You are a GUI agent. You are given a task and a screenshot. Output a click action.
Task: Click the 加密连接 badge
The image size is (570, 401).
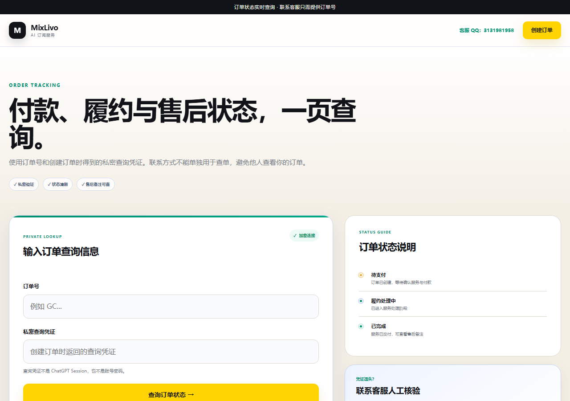[x=304, y=236]
